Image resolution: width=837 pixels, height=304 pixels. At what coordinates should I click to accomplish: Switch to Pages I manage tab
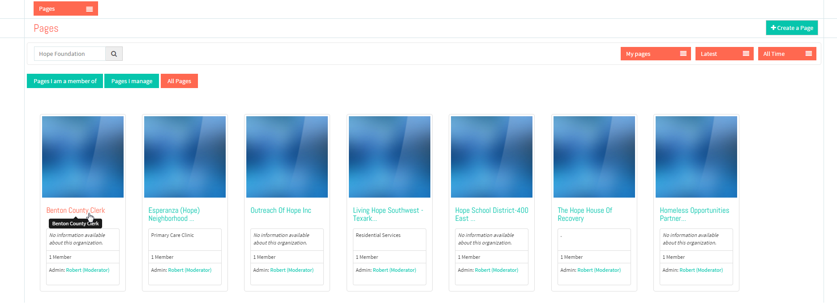[132, 81]
